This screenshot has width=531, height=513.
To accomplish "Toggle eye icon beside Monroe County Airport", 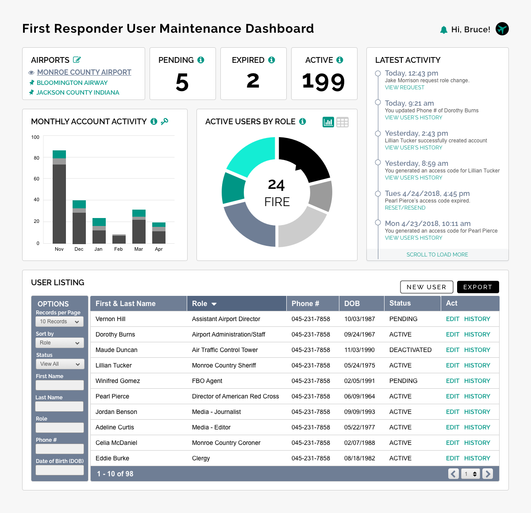I will [x=31, y=73].
